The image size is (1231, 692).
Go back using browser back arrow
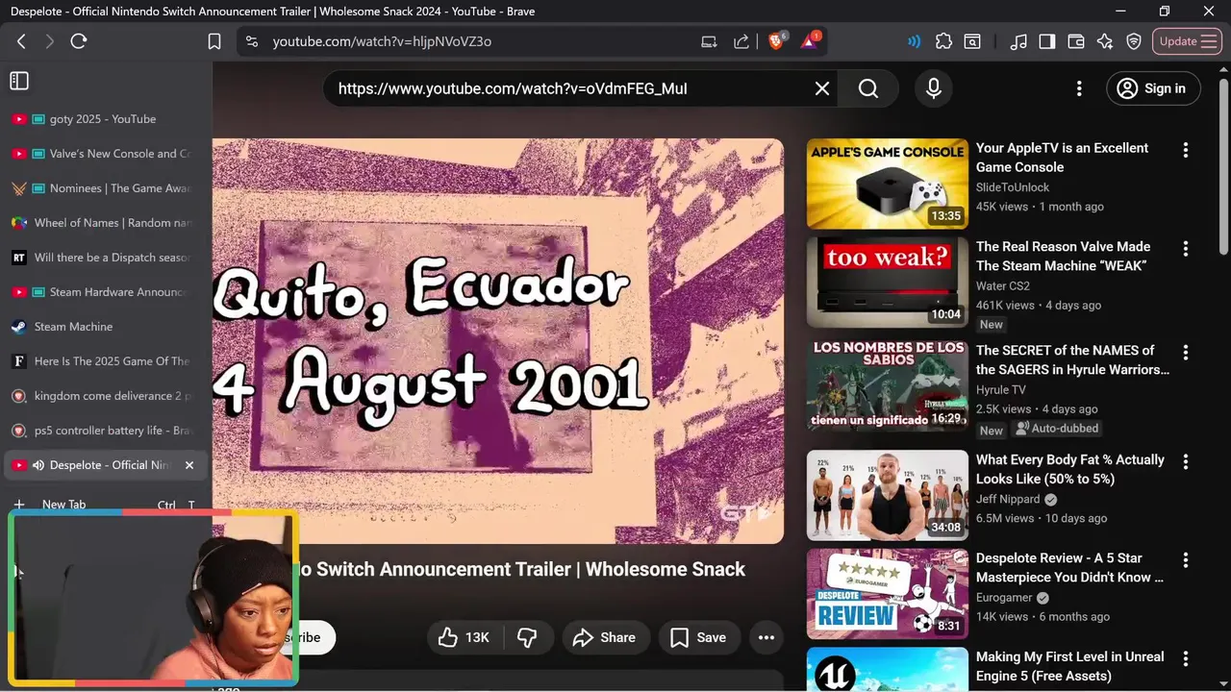(21, 41)
